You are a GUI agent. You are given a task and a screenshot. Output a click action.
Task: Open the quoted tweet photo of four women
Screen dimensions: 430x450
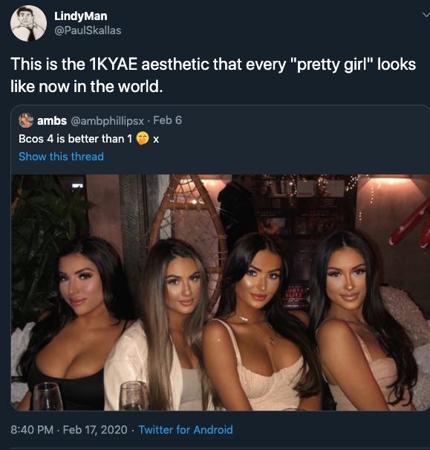[x=220, y=293]
